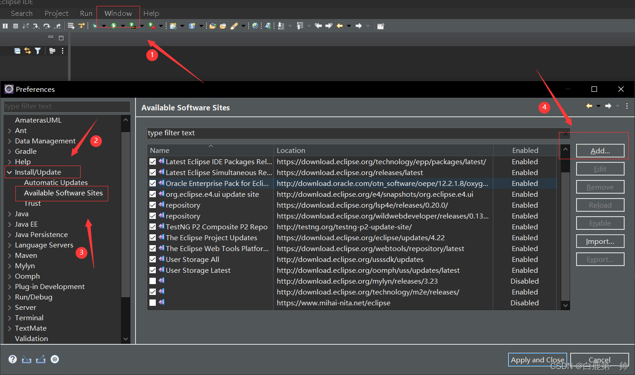Check the mihai-nita.net/eclipse site checkbox
The width and height of the screenshot is (635, 375).
153,303
